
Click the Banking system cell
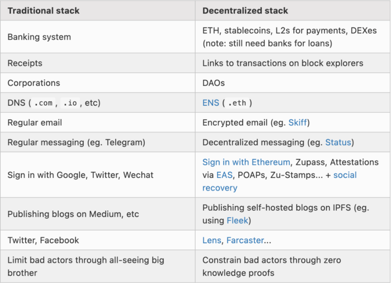click(39, 37)
